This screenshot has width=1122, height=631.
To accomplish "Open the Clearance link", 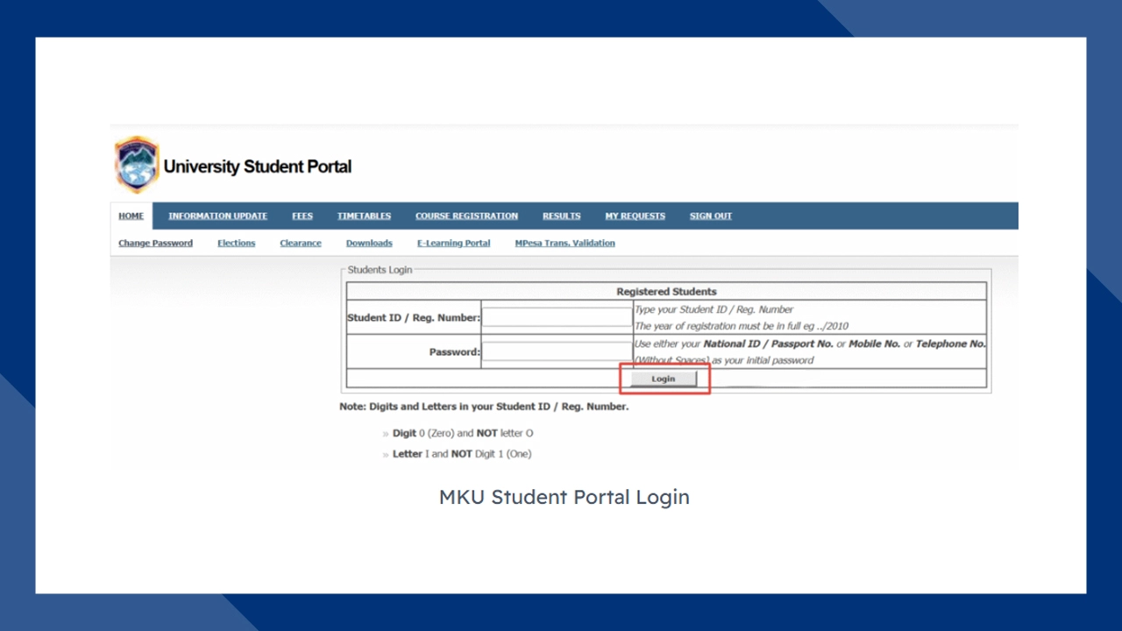I will [x=301, y=243].
